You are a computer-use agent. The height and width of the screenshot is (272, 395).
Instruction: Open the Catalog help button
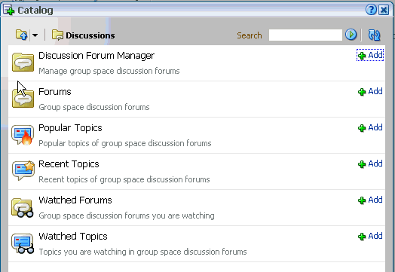pos(371,10)
